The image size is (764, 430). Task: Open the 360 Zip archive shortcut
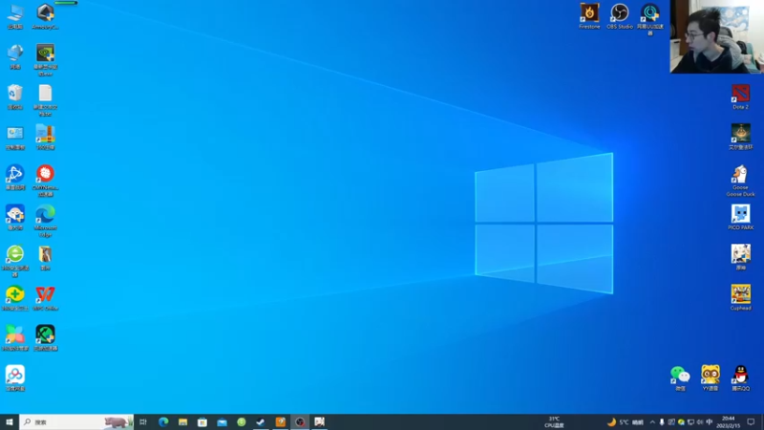click(45, 138)
